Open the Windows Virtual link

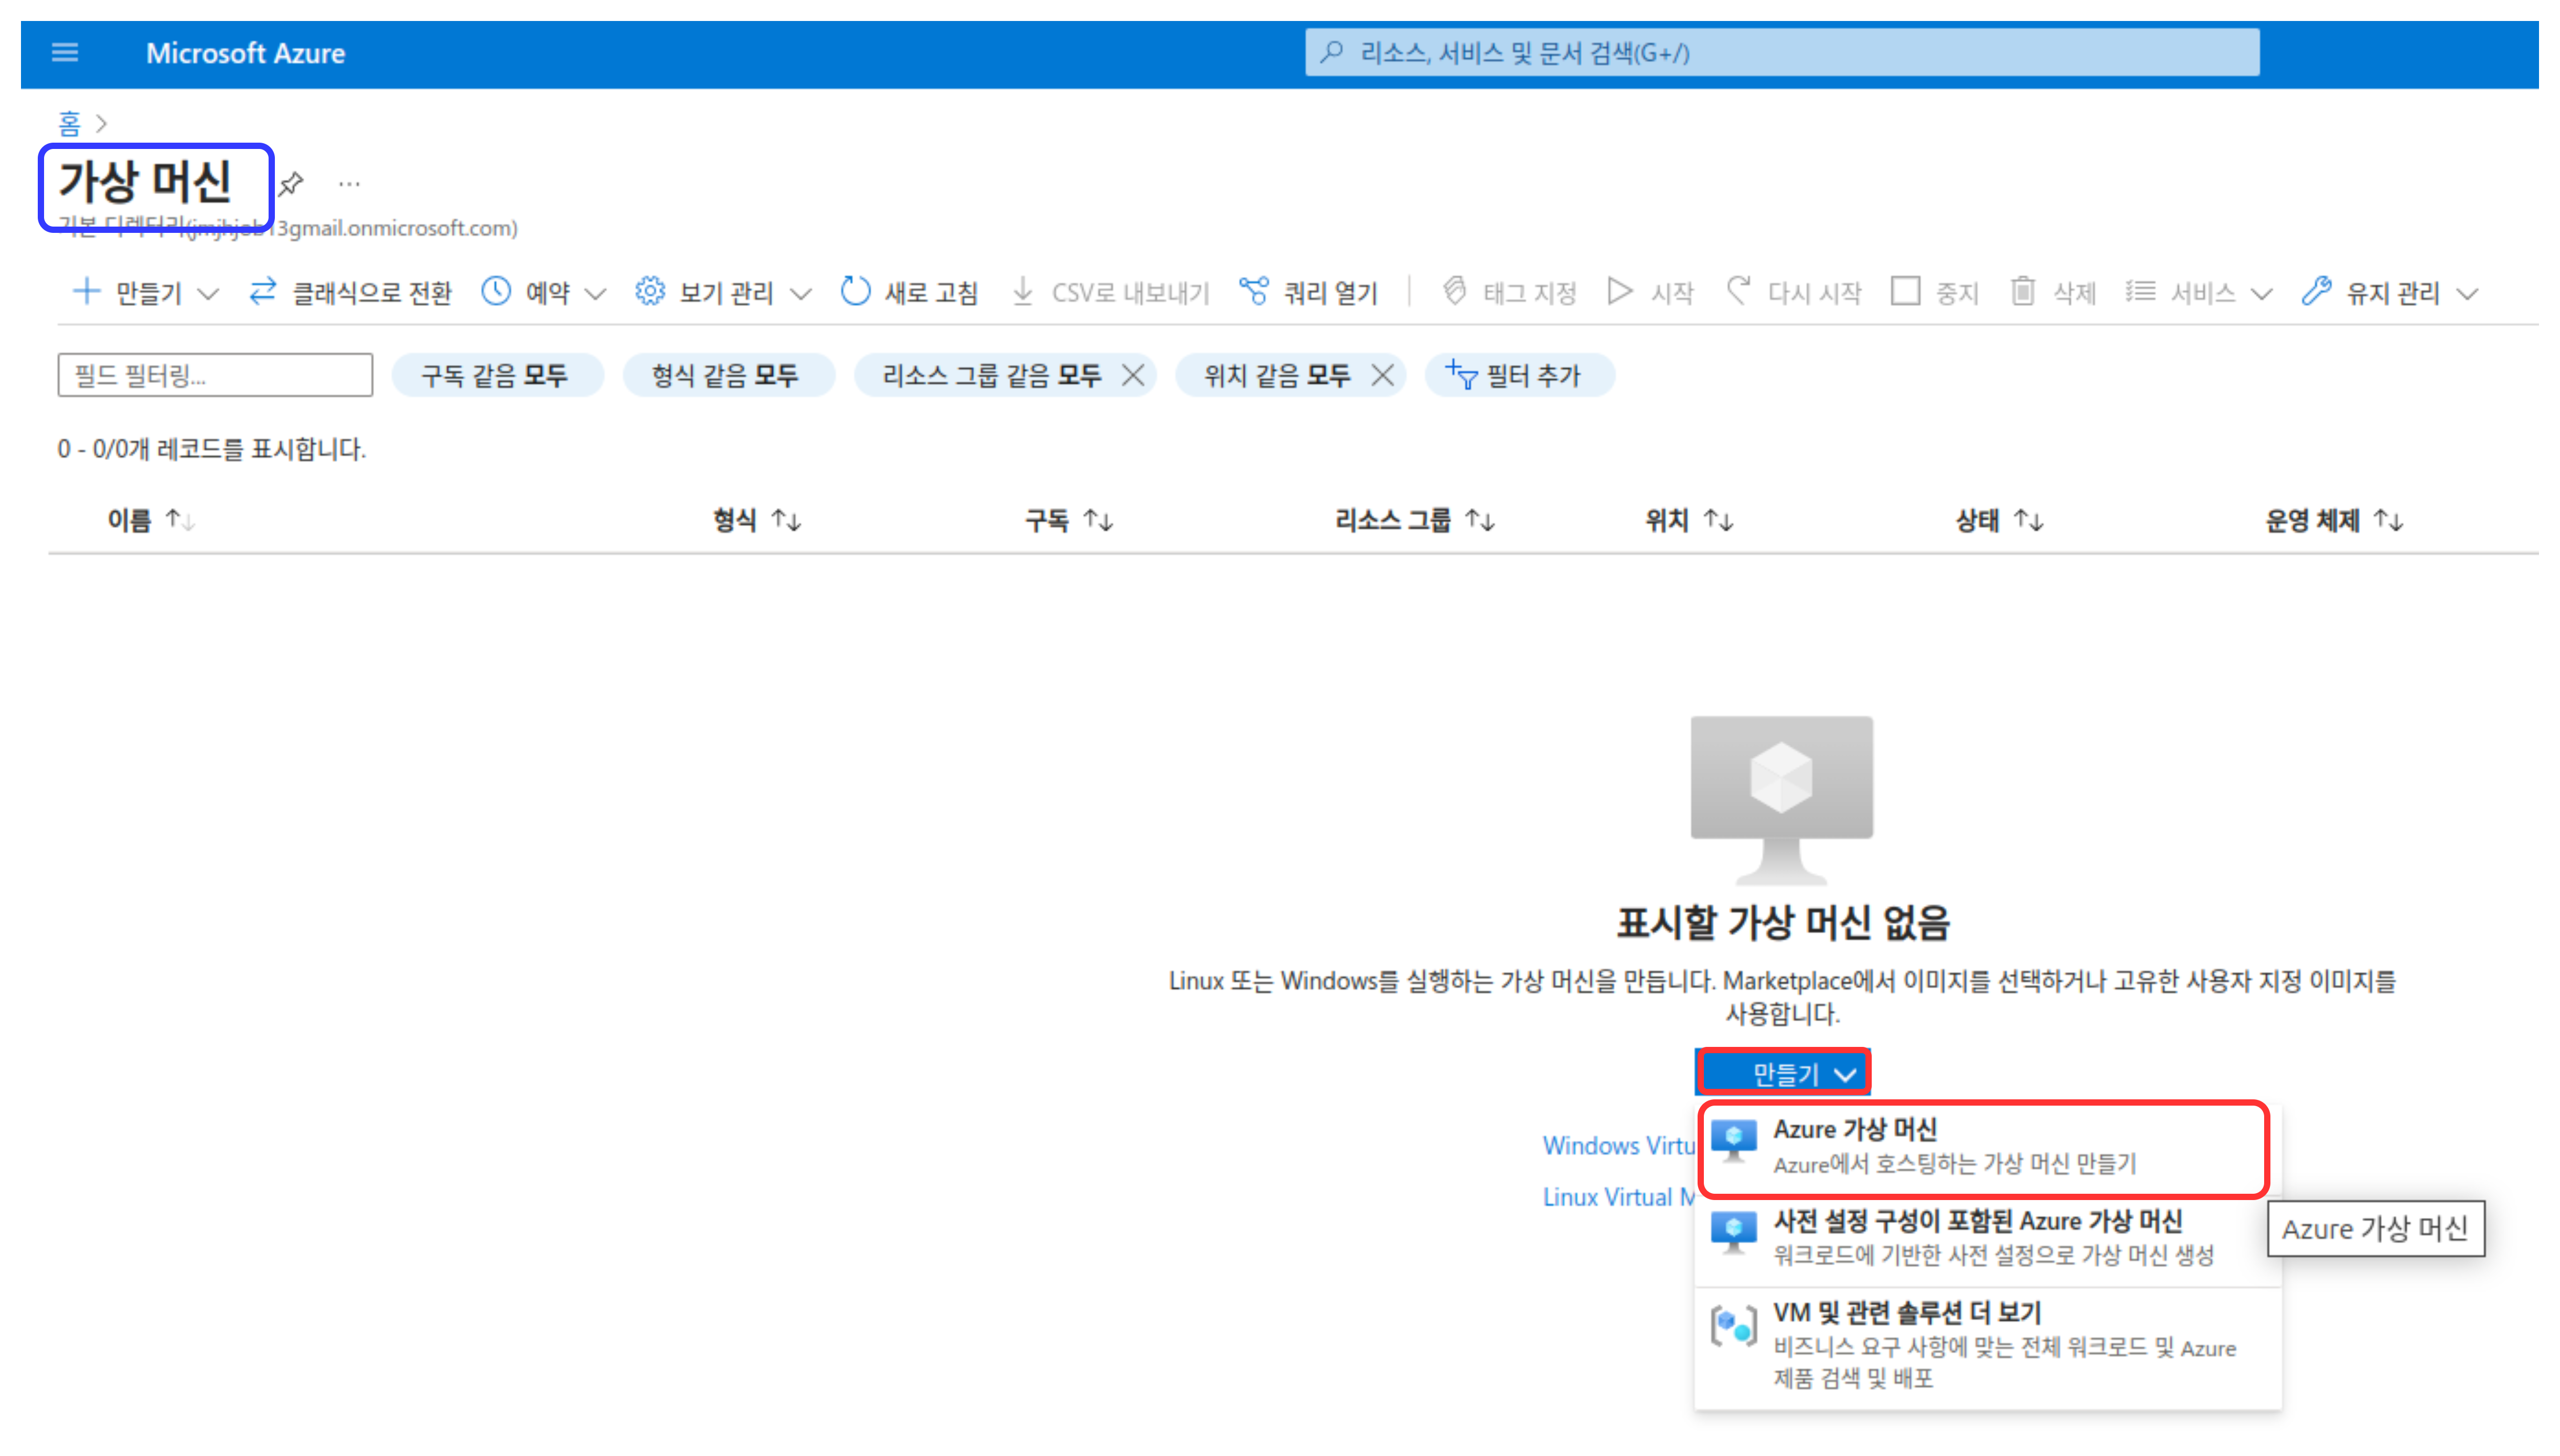point(1618,1145)
